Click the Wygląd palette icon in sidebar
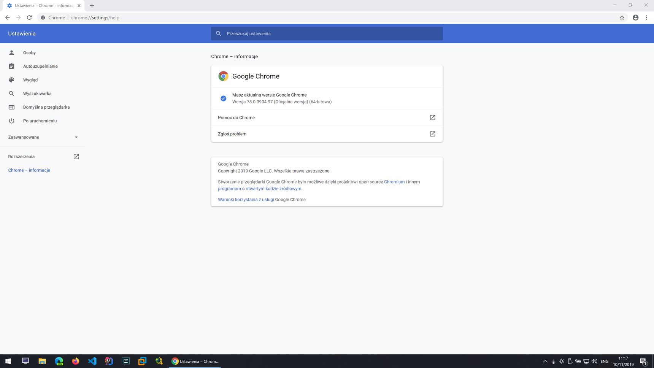 pyautogui.click(x=11, y=80)
